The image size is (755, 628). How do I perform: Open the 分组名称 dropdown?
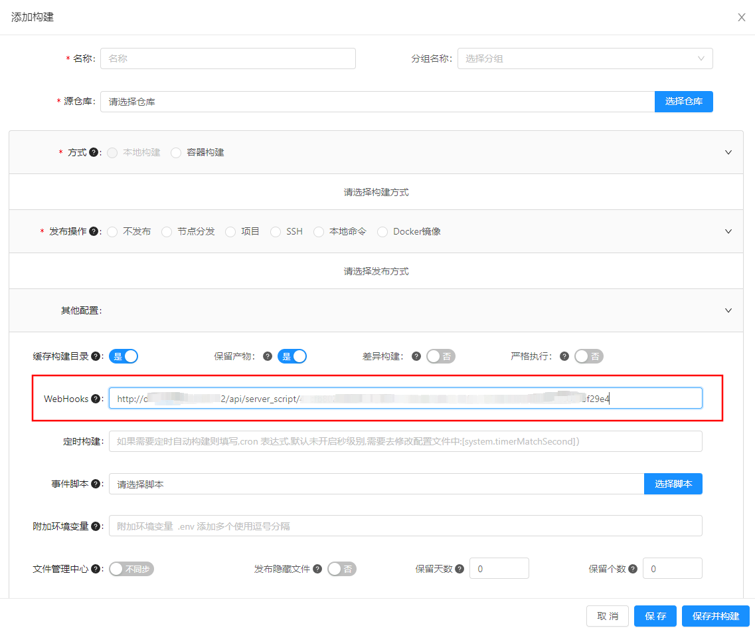585,58
